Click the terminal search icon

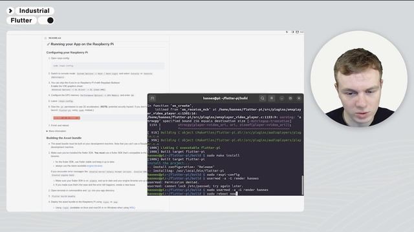[x=263, y=98]
